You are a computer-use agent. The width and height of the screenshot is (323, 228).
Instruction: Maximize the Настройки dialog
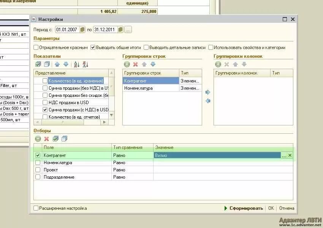pos(285,19)
